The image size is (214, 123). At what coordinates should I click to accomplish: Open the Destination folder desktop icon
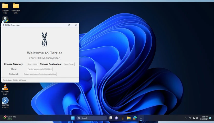16,8
